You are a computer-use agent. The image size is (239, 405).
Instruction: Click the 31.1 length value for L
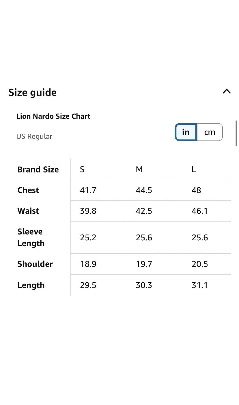click(200, 285)
